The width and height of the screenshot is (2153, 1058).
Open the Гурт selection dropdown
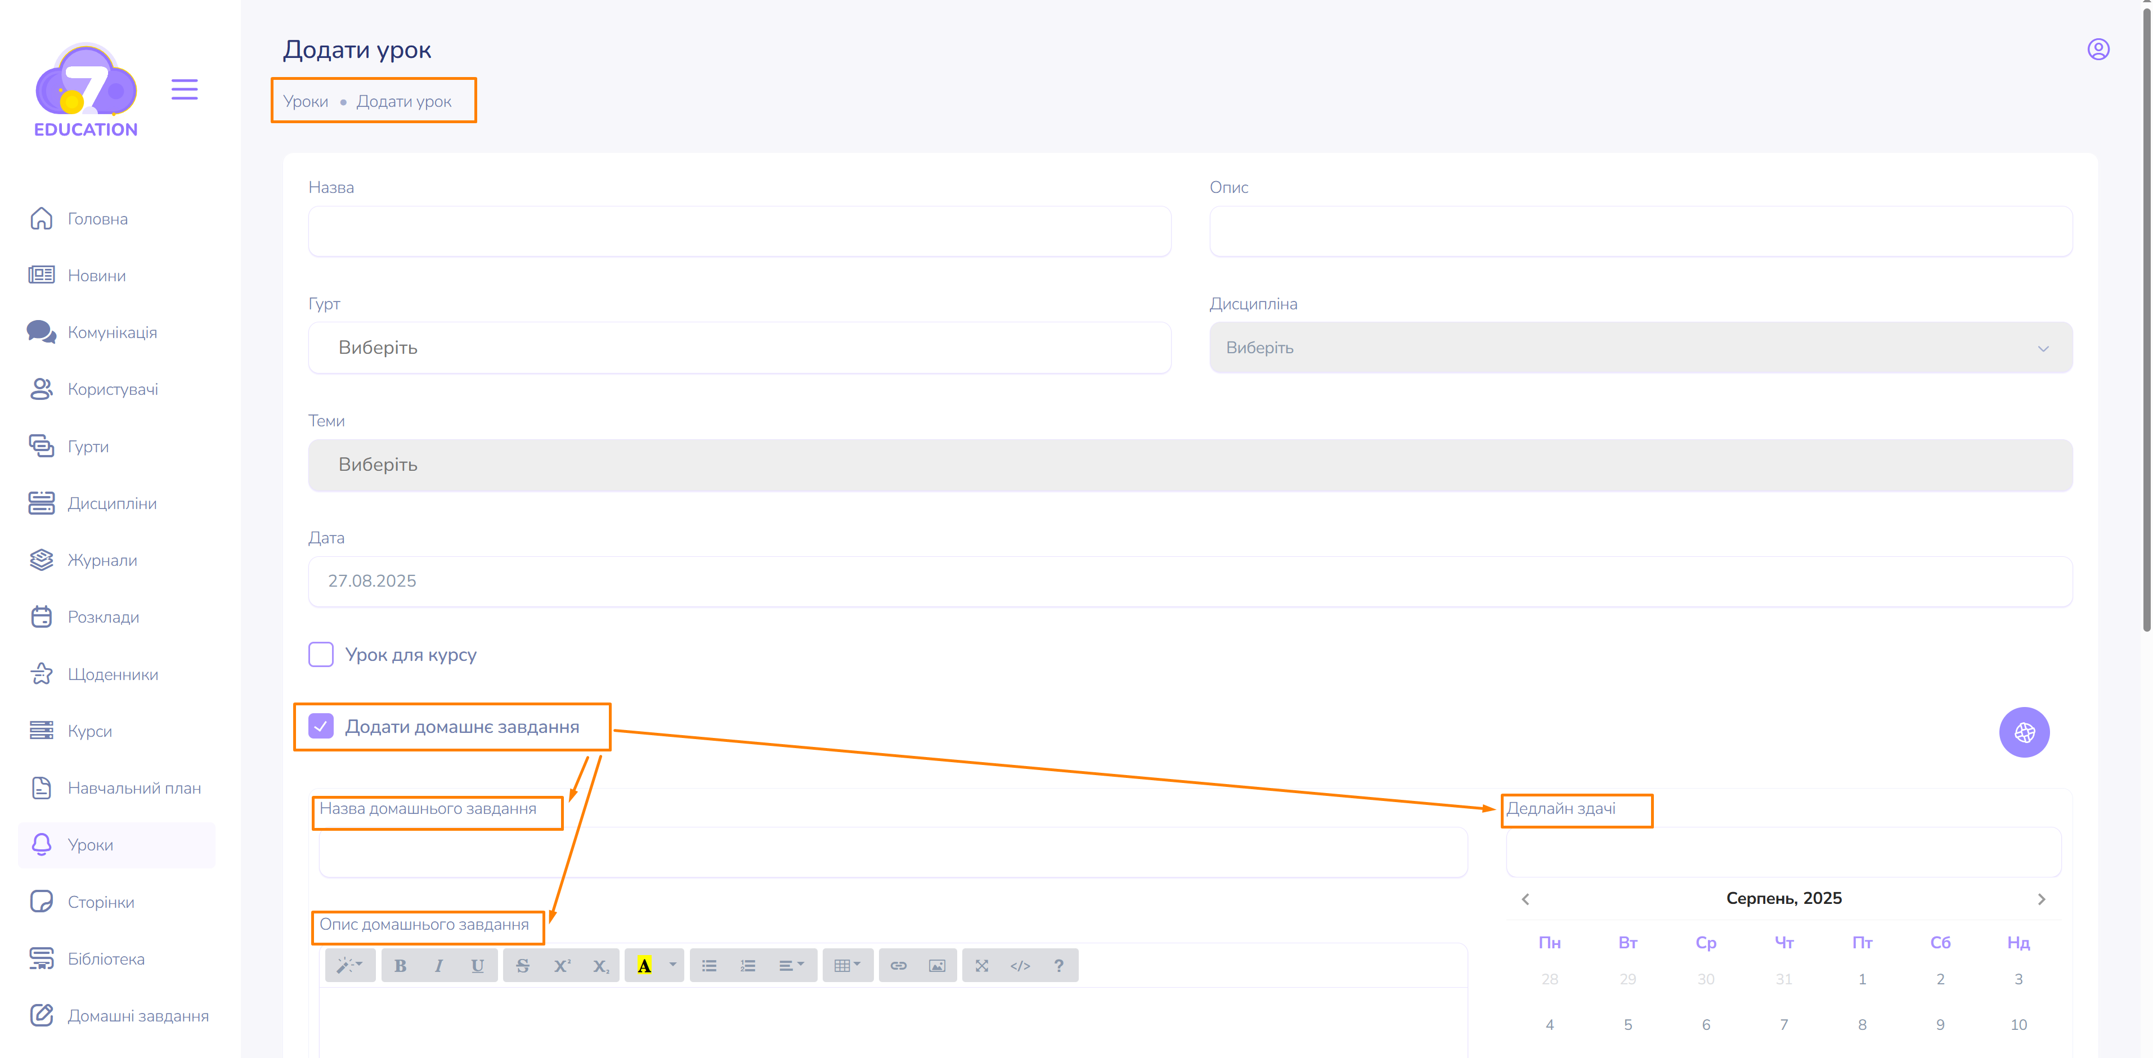(739, 348)
